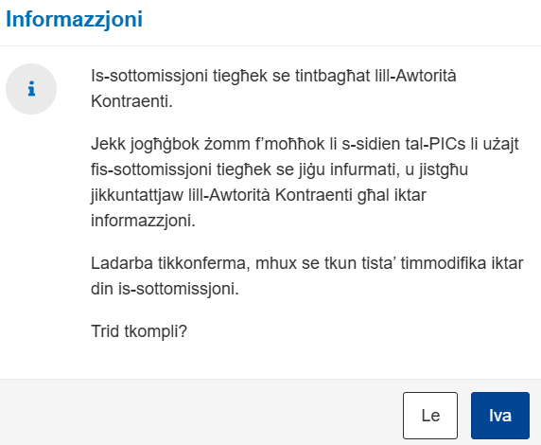Click the question 'Trid tkompli?'

pos(139,331)
